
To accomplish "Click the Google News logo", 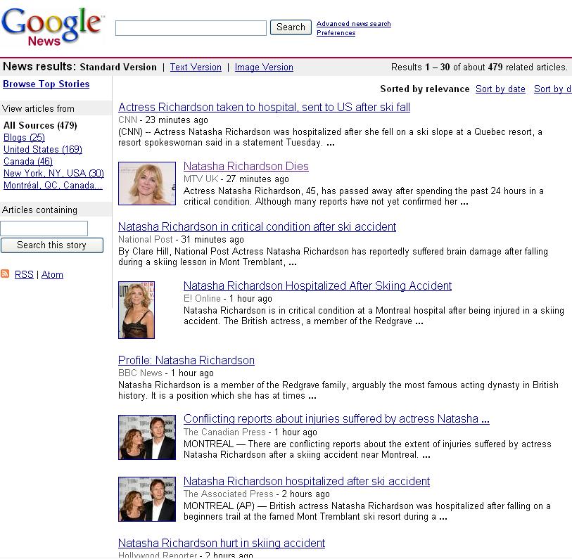I will 53,27.
